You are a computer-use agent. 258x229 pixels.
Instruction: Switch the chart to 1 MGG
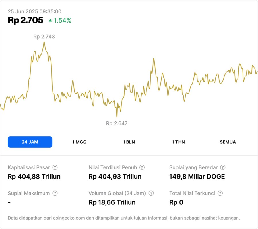(x=79, y=142)
